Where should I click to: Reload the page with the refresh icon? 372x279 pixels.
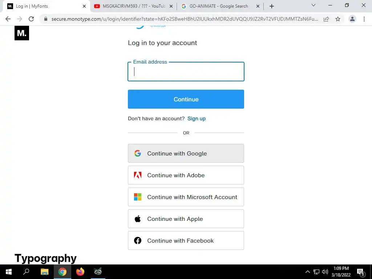click(x=31, y=19)
